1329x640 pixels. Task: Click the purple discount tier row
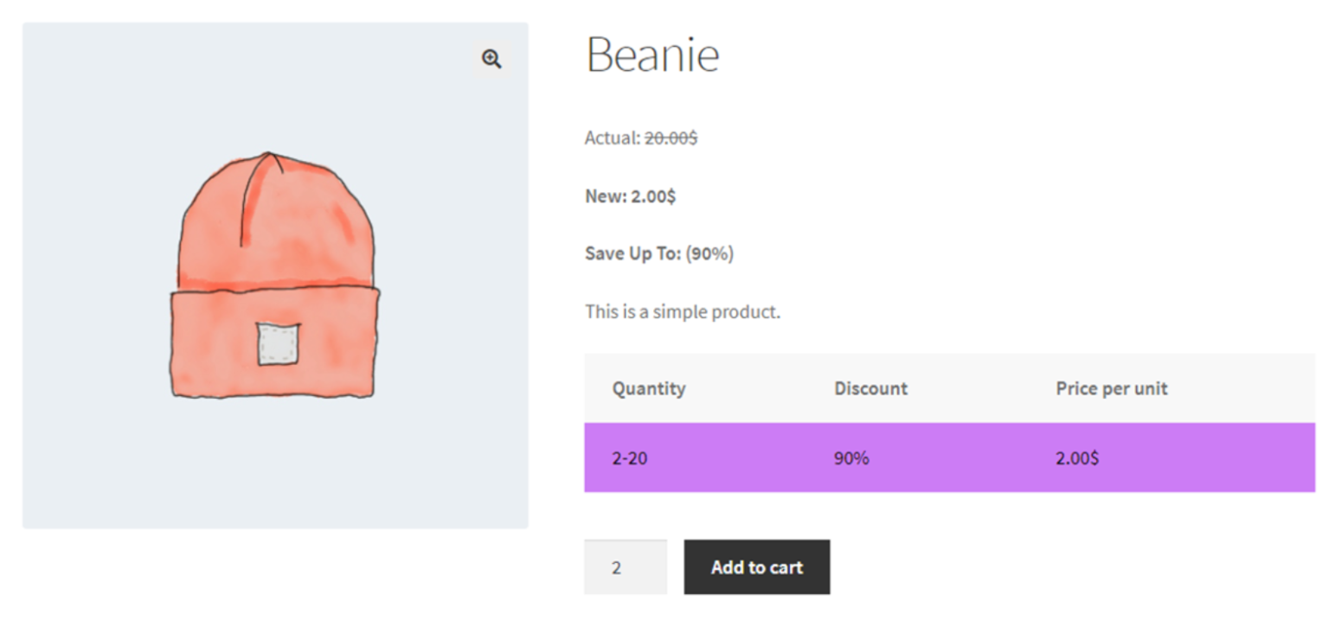pos(952,458)
